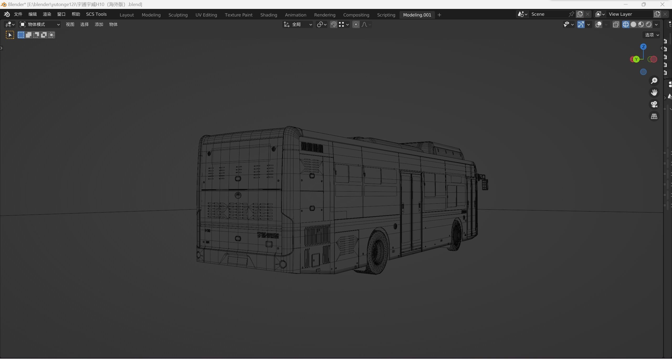Open the 添加 menu

pos(99,24)
